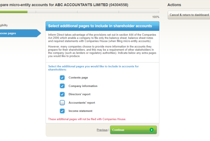Image resolution: width=210 pixels, height=141 pixels.
Task: Click the red Companies House filing note
Action: pos(87,119)
